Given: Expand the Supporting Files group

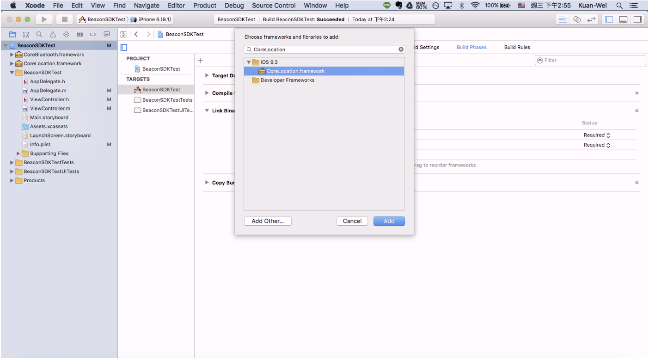Looking at the screenshot, I should 18,154.
